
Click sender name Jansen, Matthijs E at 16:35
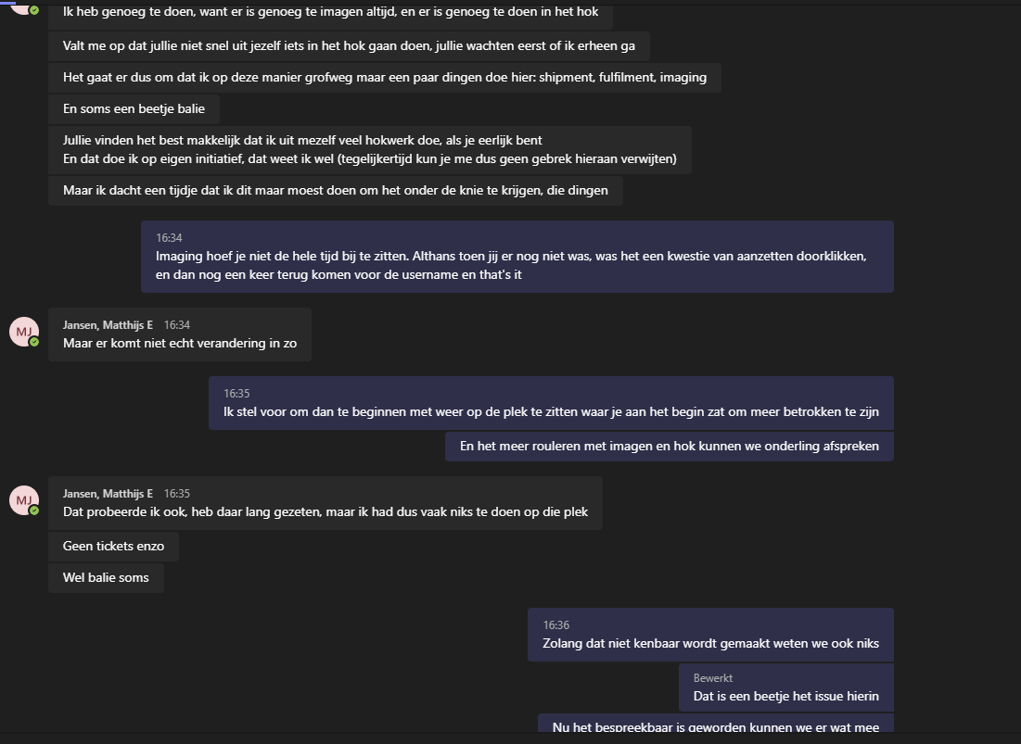point(108,494)
